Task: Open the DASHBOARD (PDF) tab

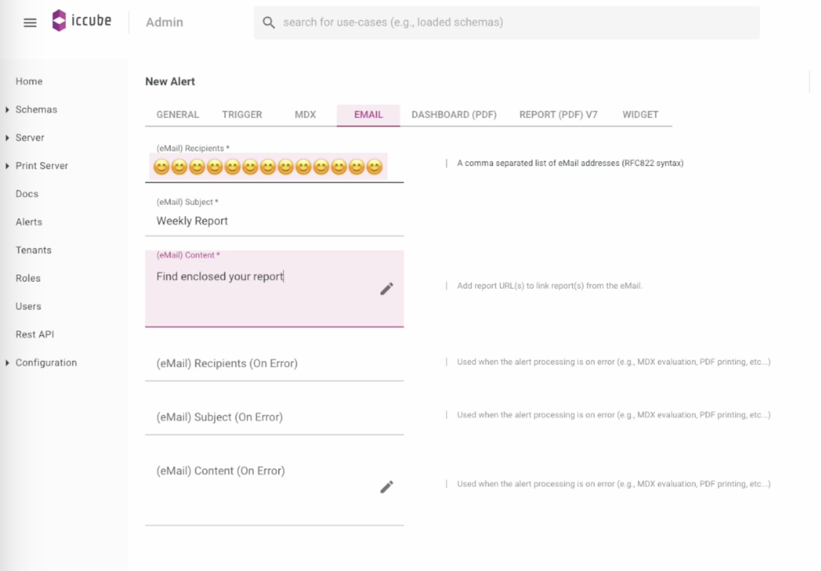Action: (x=454, y=115)
